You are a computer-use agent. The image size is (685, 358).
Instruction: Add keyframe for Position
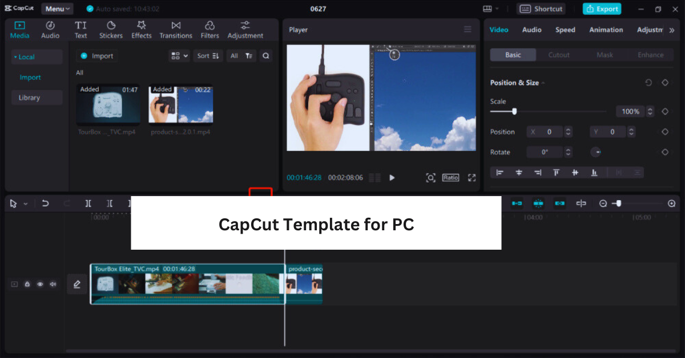665,132
